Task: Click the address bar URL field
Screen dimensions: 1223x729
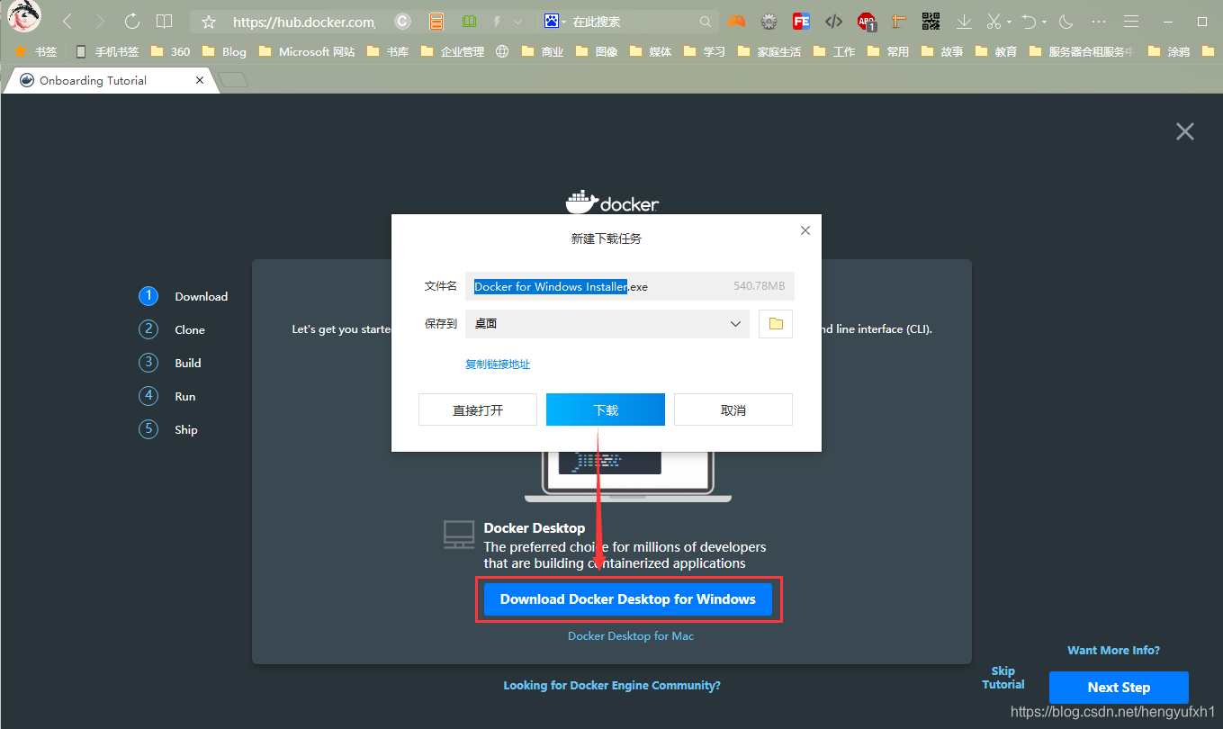Action: point(304,22)
